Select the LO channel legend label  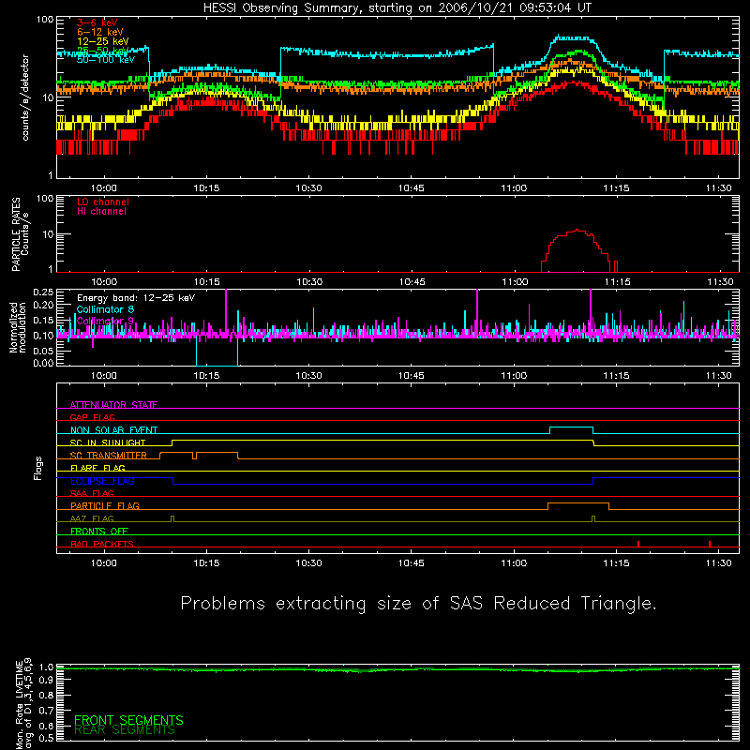coord(103,202)
